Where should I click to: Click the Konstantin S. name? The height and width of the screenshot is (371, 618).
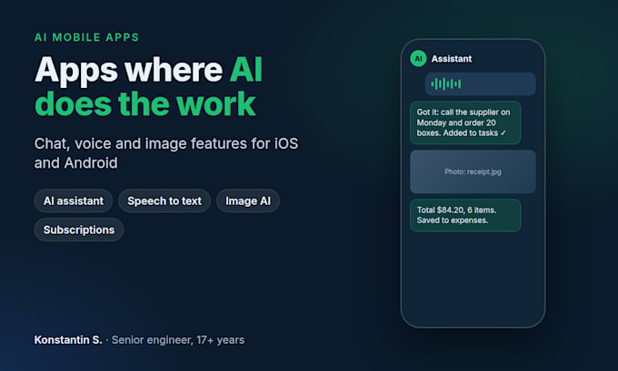click(68, 340)
